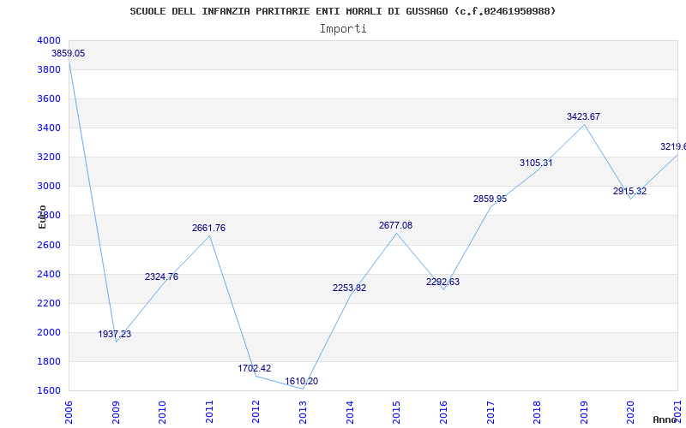This screenshot has width=686, height=428.
Task: Click x-axis year 2006
Action: (x=69, y=412)
